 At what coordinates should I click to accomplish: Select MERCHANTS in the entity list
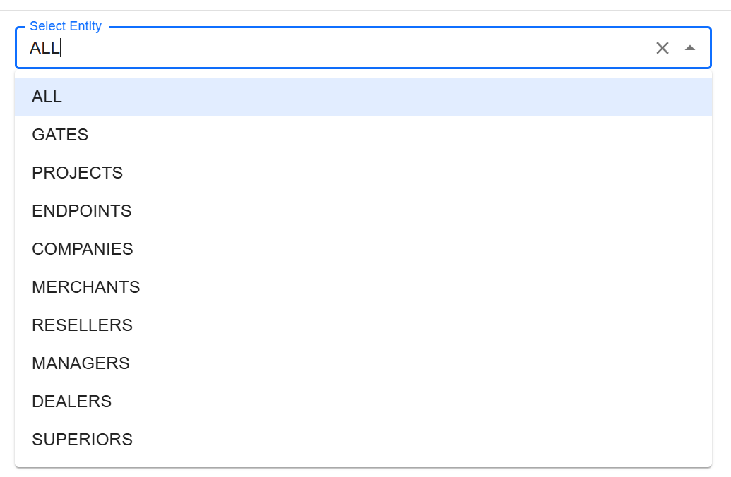[85, 287]
